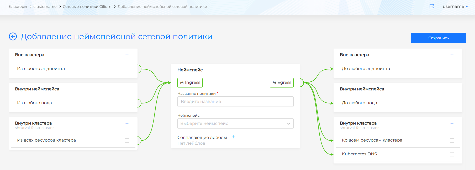Screen dimensions: 475x170
Task: Enable 'Из любого эндпоинта' checkbox
Action: [x=127, y=69]
